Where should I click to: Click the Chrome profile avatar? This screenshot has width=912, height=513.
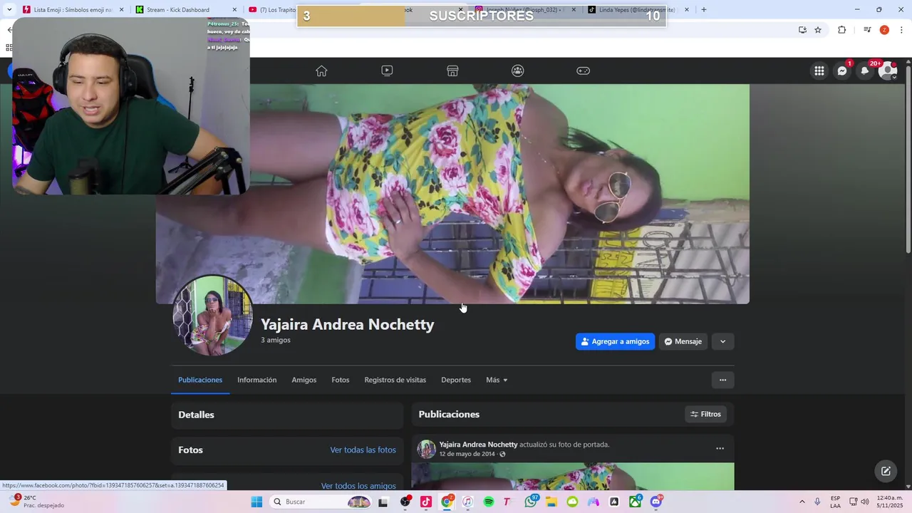click(884, 30)
